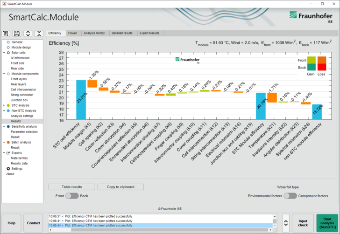Image resolution: width=340 pixels, height=234 pixels.
Task: Click the expand all tree icon
Action: 28,33
